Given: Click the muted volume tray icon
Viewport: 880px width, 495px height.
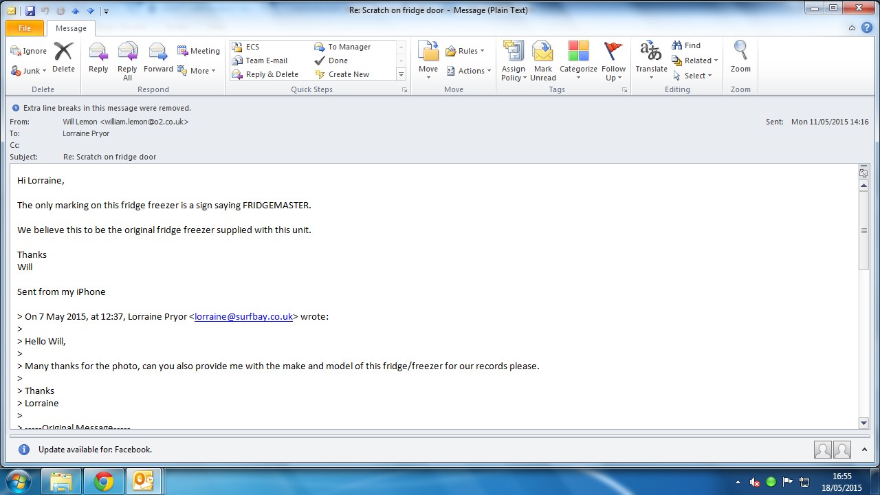Looking at the screenshot, I should click(755, 482).
